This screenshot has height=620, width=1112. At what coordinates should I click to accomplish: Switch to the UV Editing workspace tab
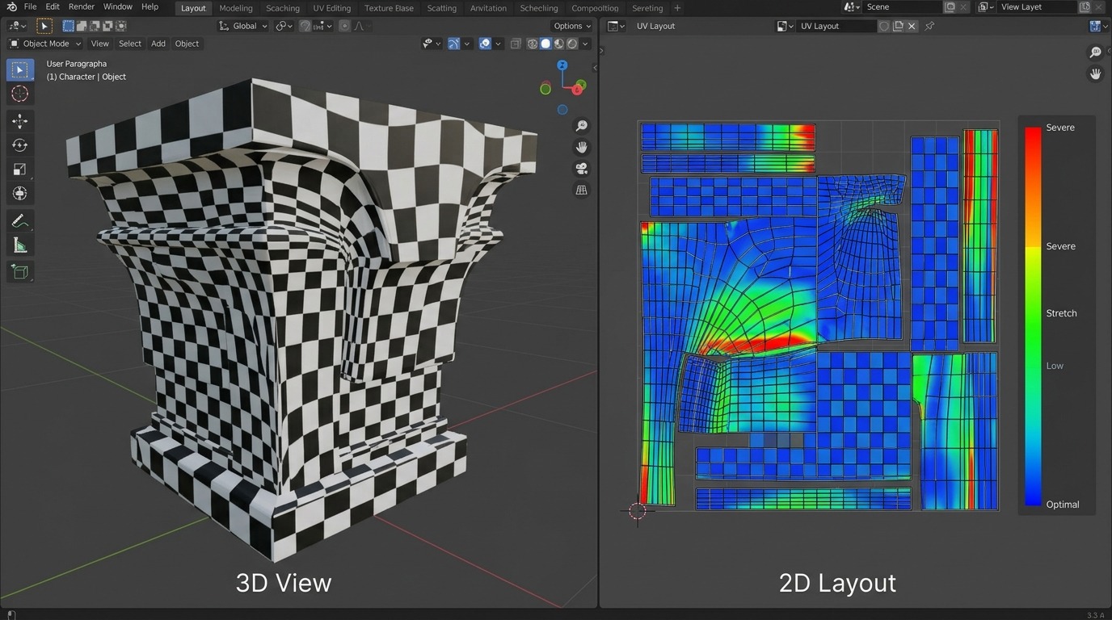coord(332,8)
